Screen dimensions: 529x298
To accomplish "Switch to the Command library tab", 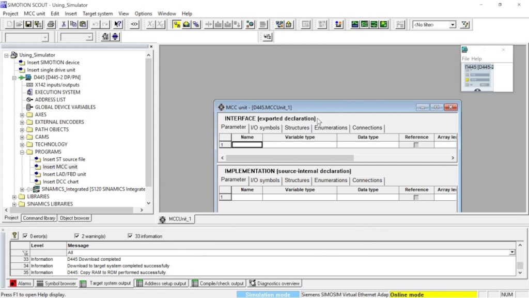I will point(39,218).
